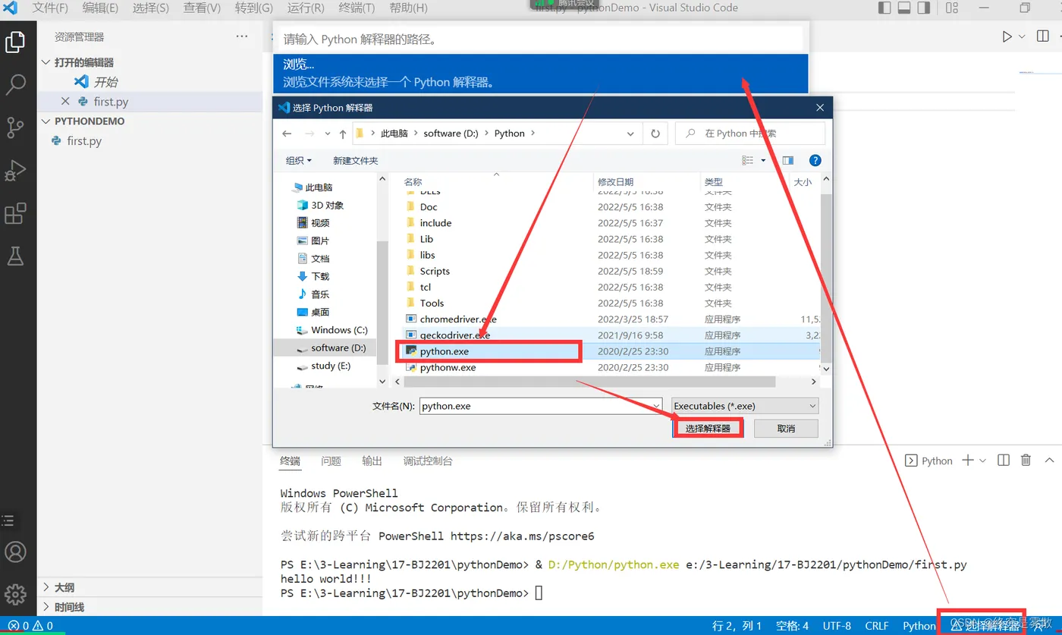The image size is (1062, 635).
Task: Collapse the 打开的编辑器 section
Action: coord(83,62)
